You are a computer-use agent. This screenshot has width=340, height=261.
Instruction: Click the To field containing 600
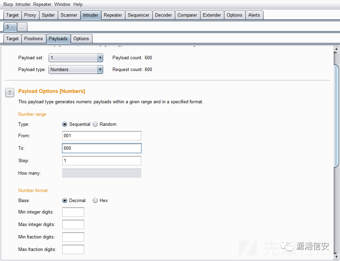click(x=102, y=148)
